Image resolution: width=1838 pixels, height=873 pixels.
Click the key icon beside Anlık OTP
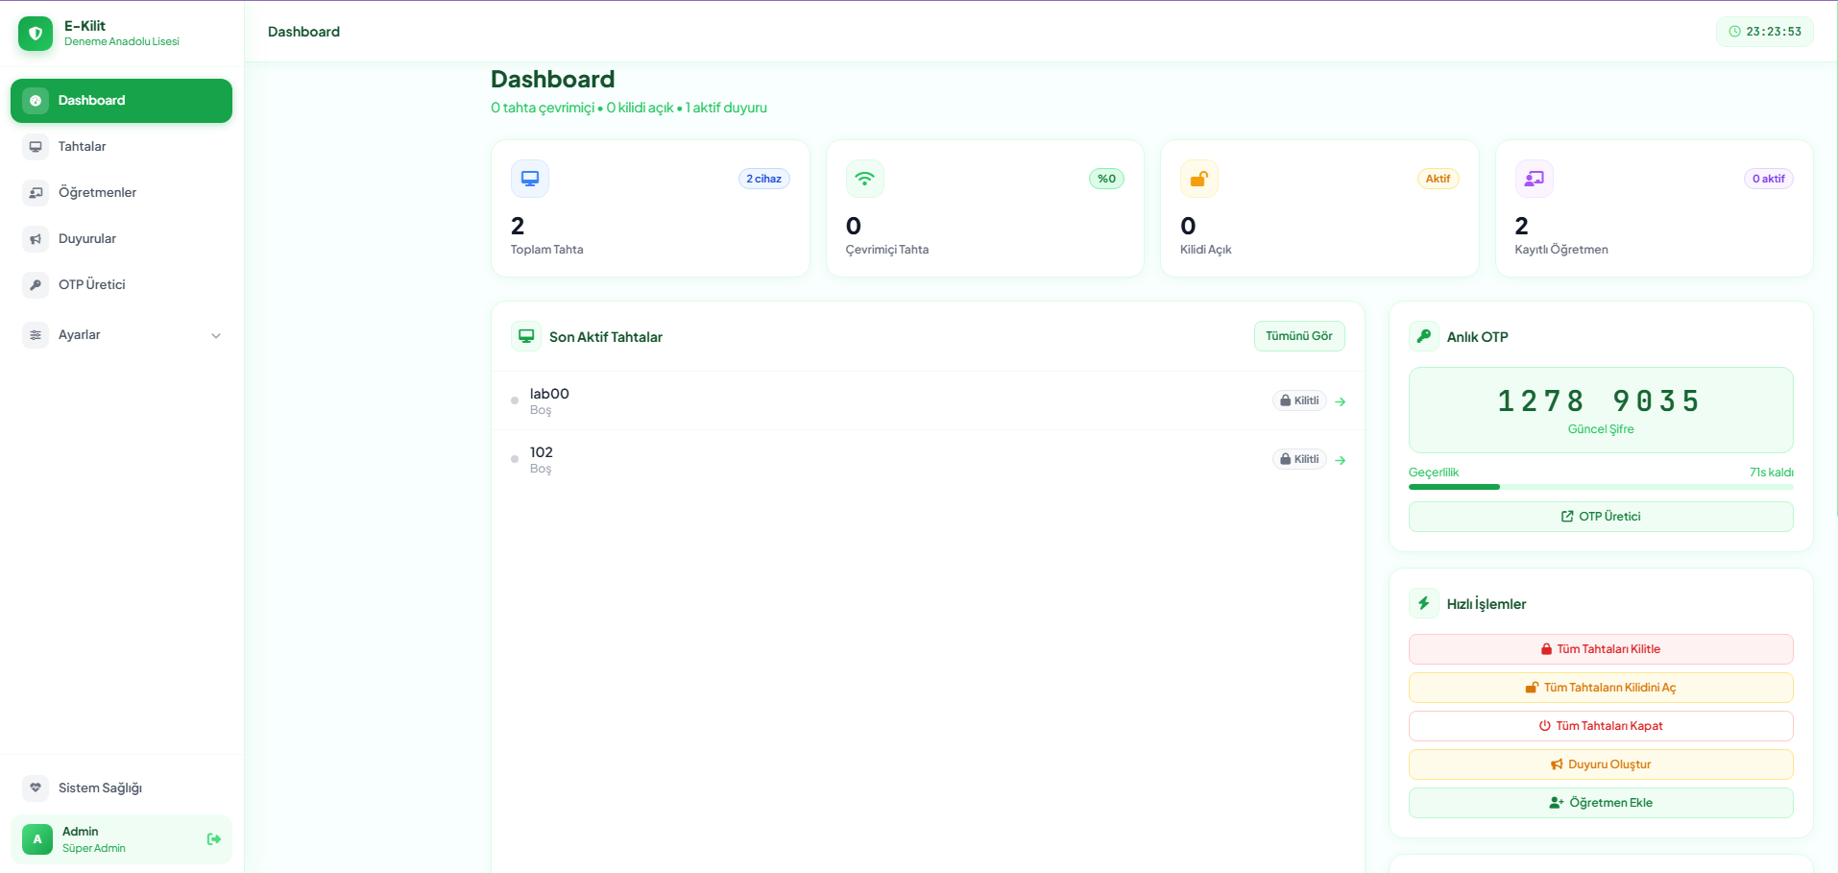pyautogui.click(x=1424, y=336)
